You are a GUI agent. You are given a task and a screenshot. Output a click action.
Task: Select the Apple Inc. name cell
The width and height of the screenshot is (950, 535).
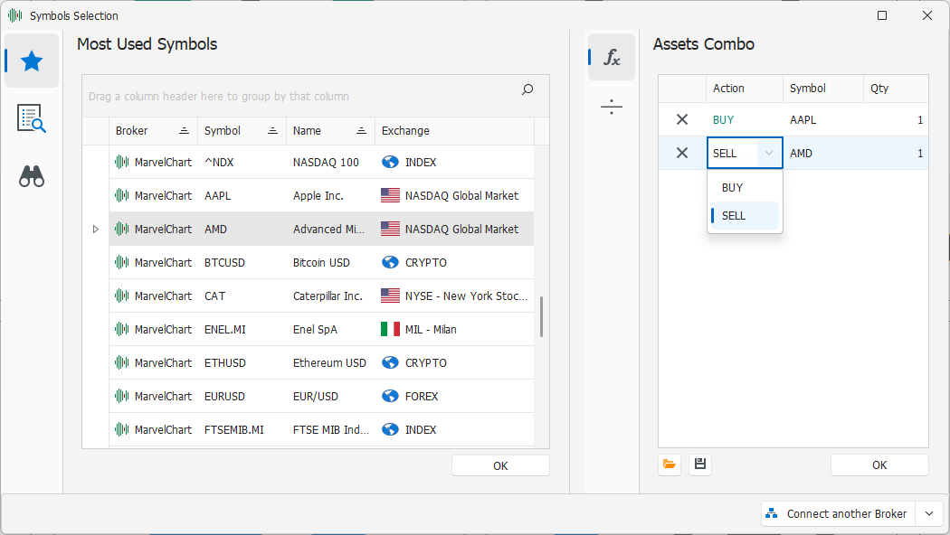click(x=331, y=195)
